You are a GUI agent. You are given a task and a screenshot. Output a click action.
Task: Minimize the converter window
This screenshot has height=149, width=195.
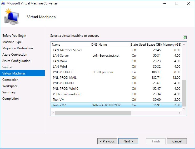(165, 3)
